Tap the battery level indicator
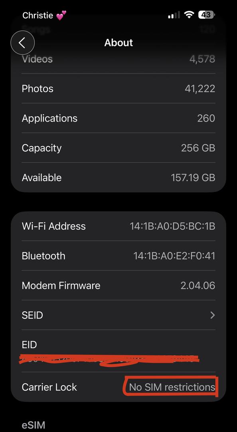This screenshot has width=237, height=432. pyautogui.click(x=206, y=15)
